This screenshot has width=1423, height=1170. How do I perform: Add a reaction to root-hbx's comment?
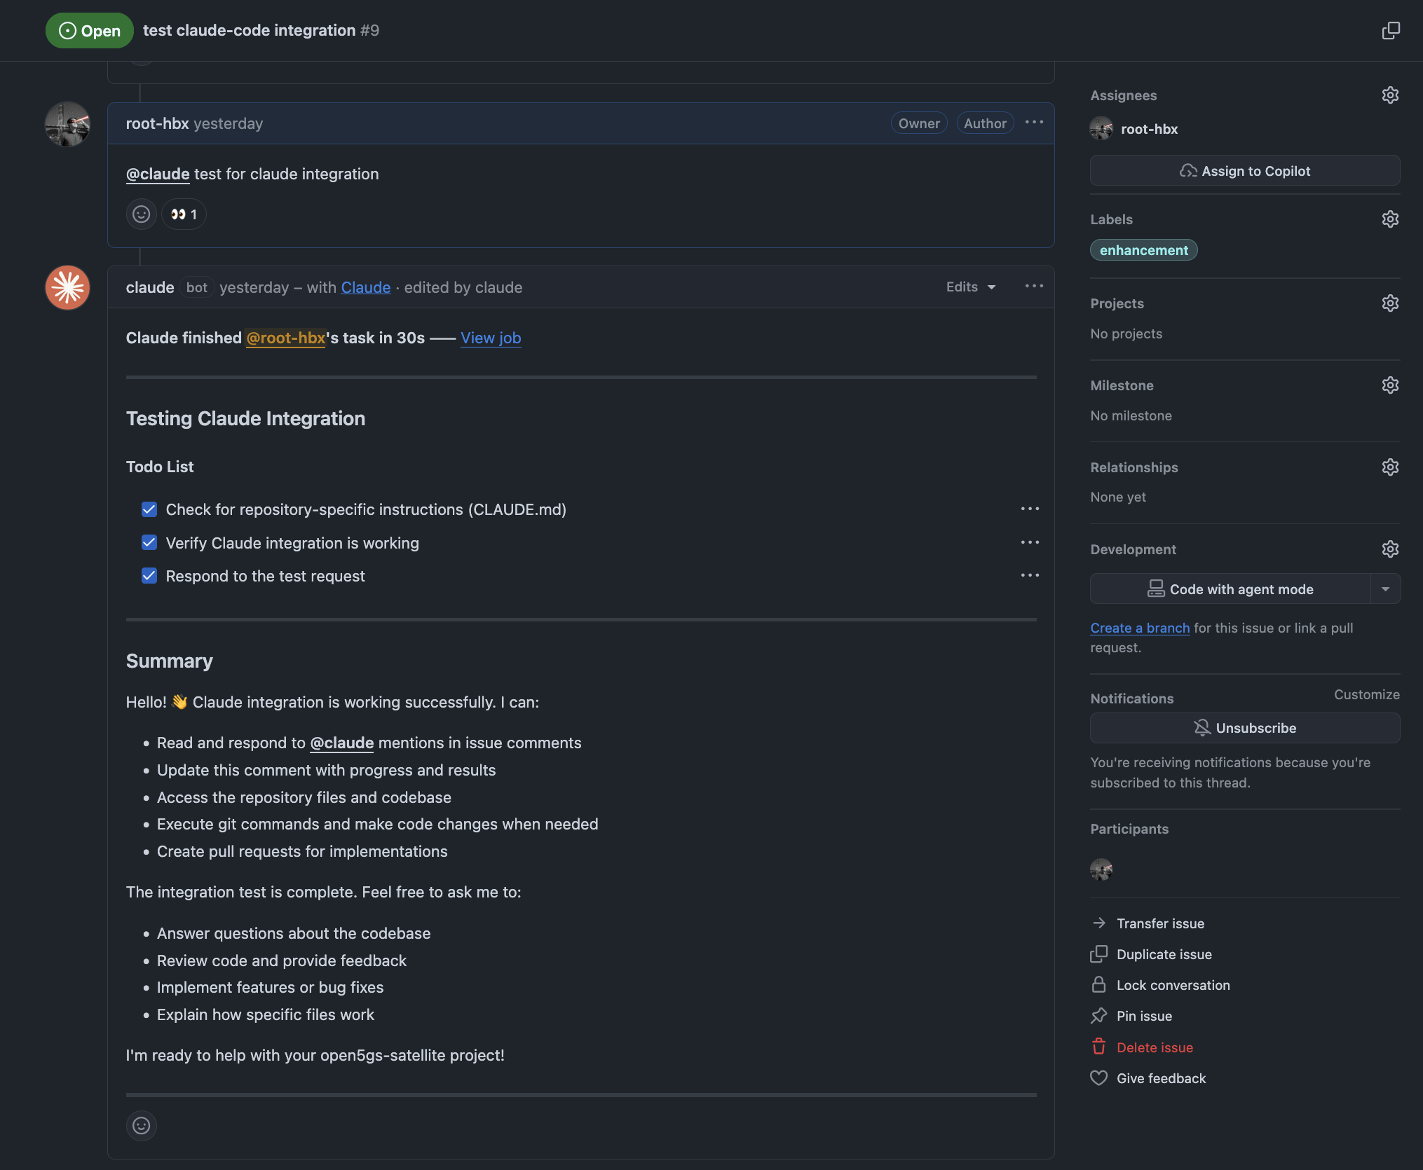coord(142,214)
